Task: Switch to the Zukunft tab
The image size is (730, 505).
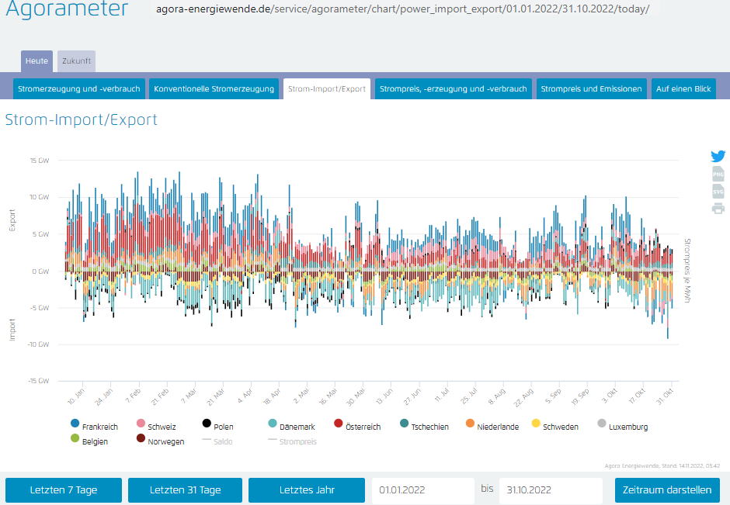Action: point(76,61)
